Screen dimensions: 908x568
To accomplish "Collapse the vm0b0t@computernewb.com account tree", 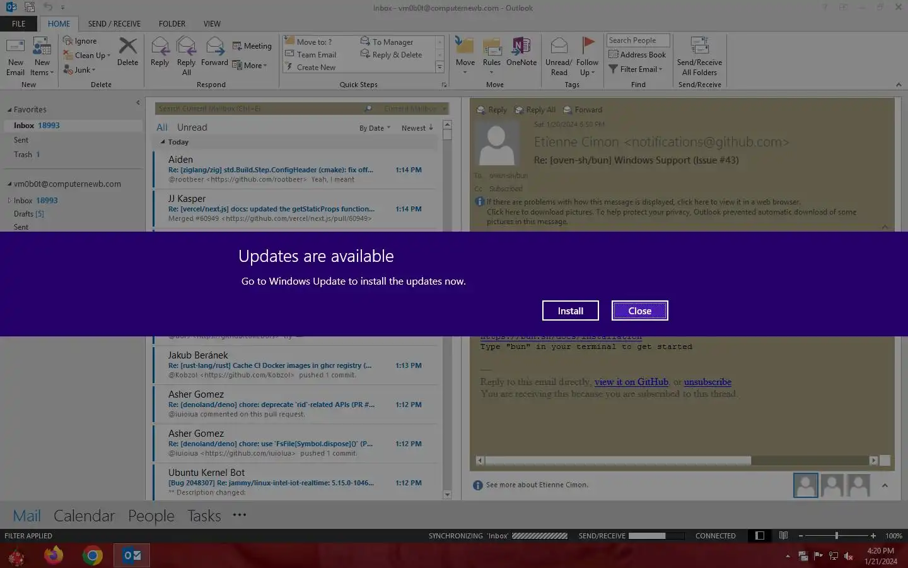I will 9,184.
